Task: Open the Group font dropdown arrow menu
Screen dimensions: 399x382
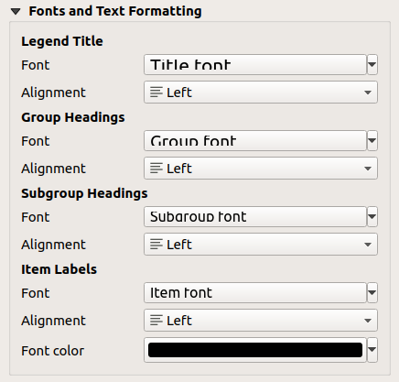Action: (372, 140)
